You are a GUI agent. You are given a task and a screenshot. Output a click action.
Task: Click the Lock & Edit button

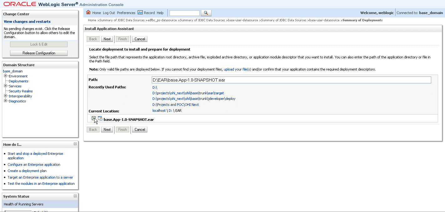click(39, 44)
